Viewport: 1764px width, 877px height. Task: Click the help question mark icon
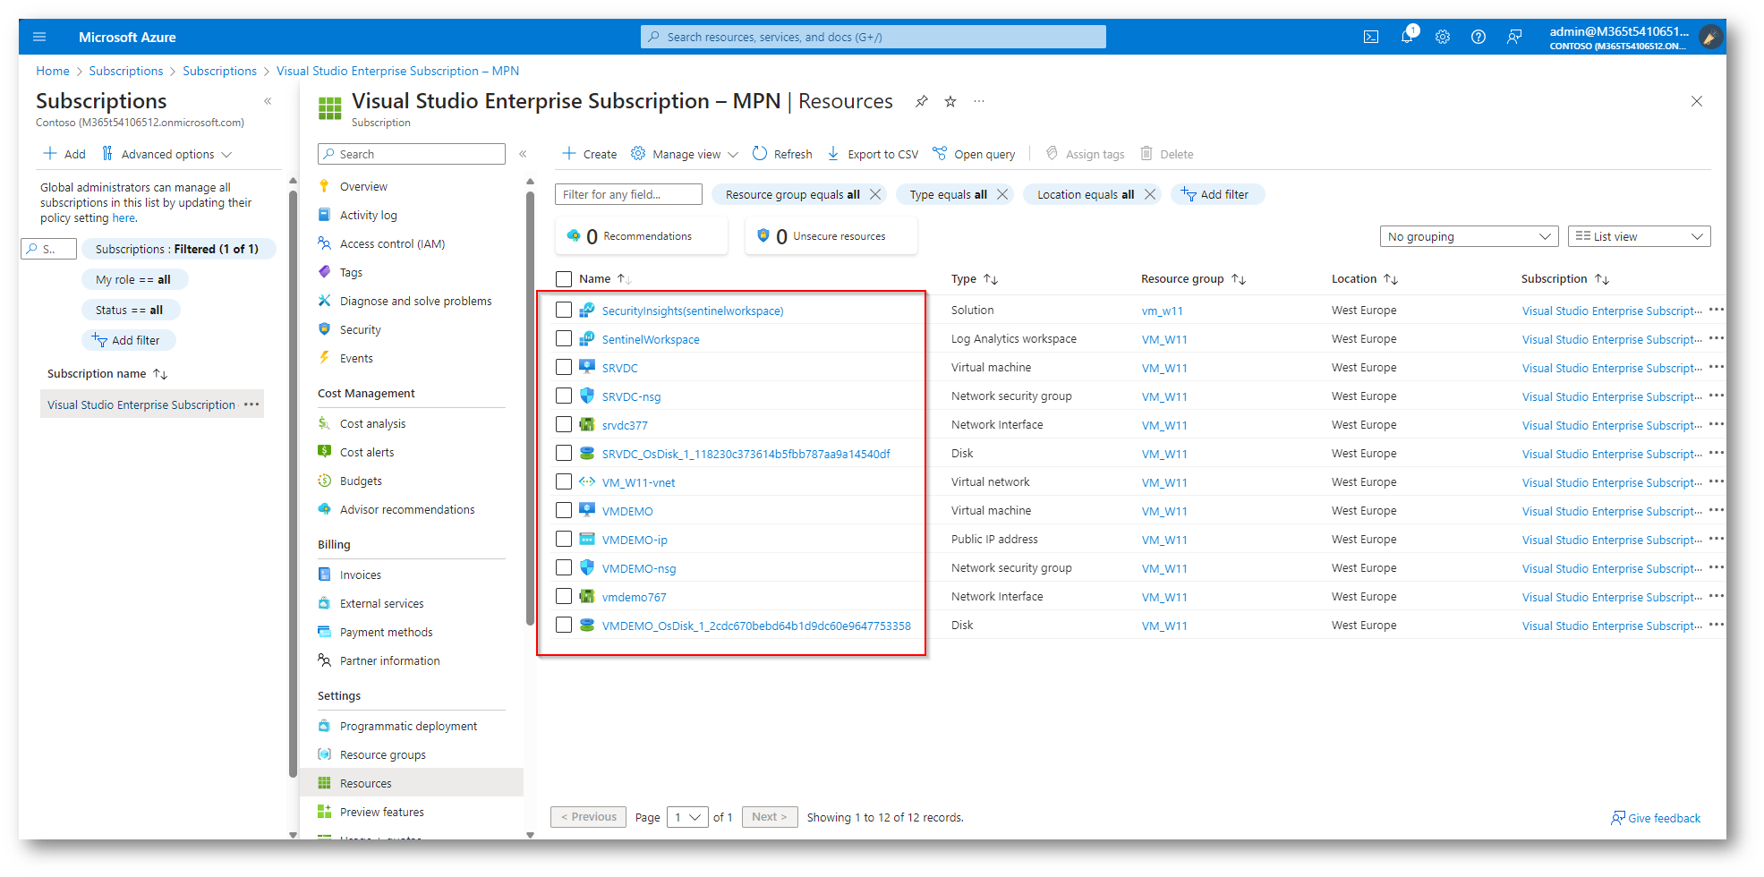point(1478,37)
